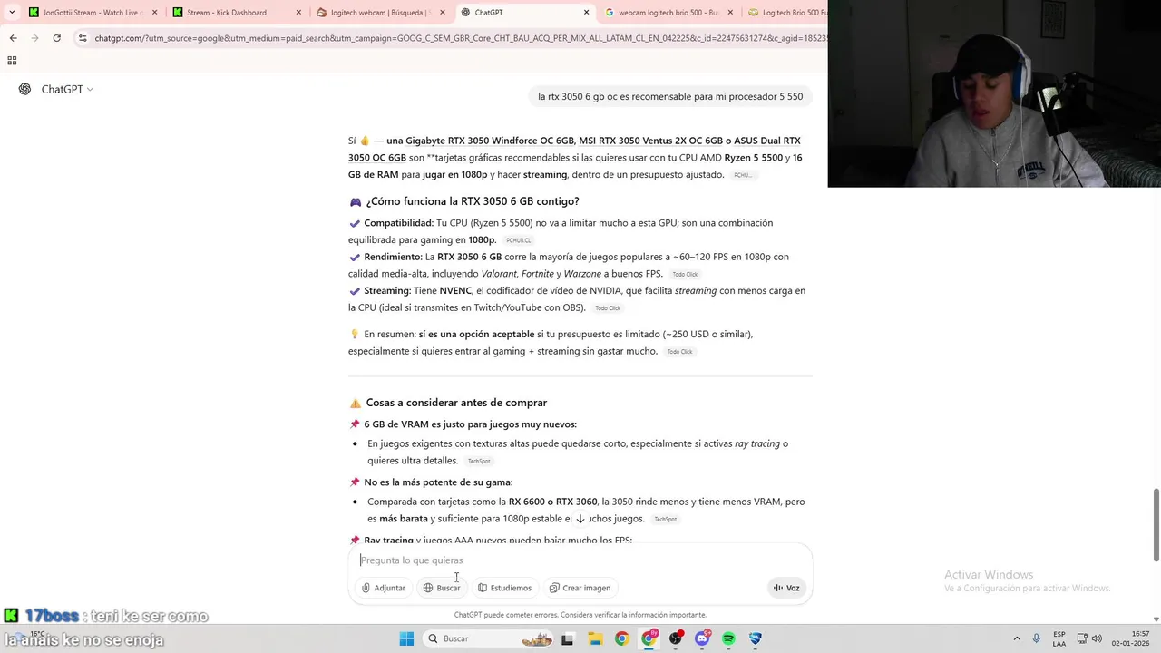Viewport: 1161px width, 653px height.
Task: Open the Logitech Brio 500 Fu tab
Action: click(x=785, y=13)
